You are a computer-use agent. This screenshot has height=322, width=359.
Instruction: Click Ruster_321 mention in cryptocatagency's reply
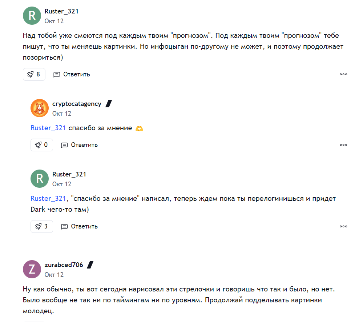(x=48, y=128)
